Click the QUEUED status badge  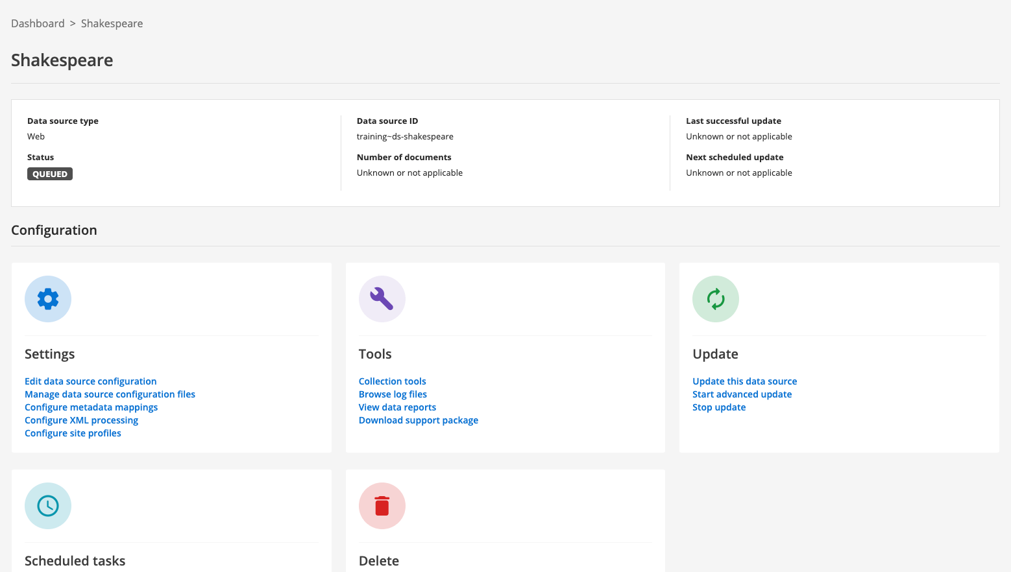coord(50,174)
